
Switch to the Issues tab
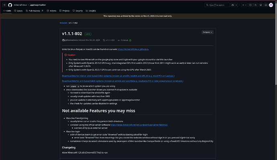pyautogui.click(x=18, y=11)
